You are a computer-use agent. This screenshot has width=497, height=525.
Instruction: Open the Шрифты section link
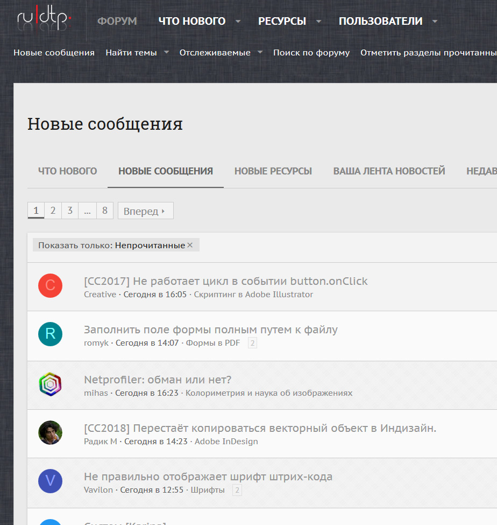pos(208,490)
